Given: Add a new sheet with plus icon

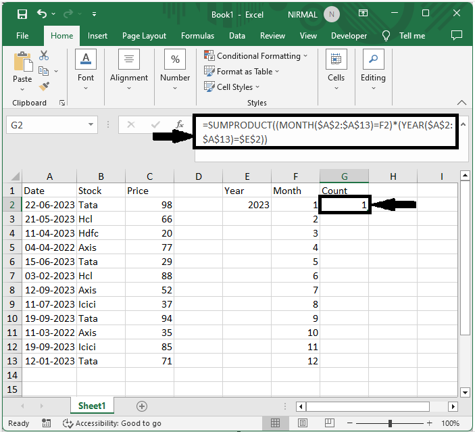Looking at the screenshot, I should [x=142, y=406].
